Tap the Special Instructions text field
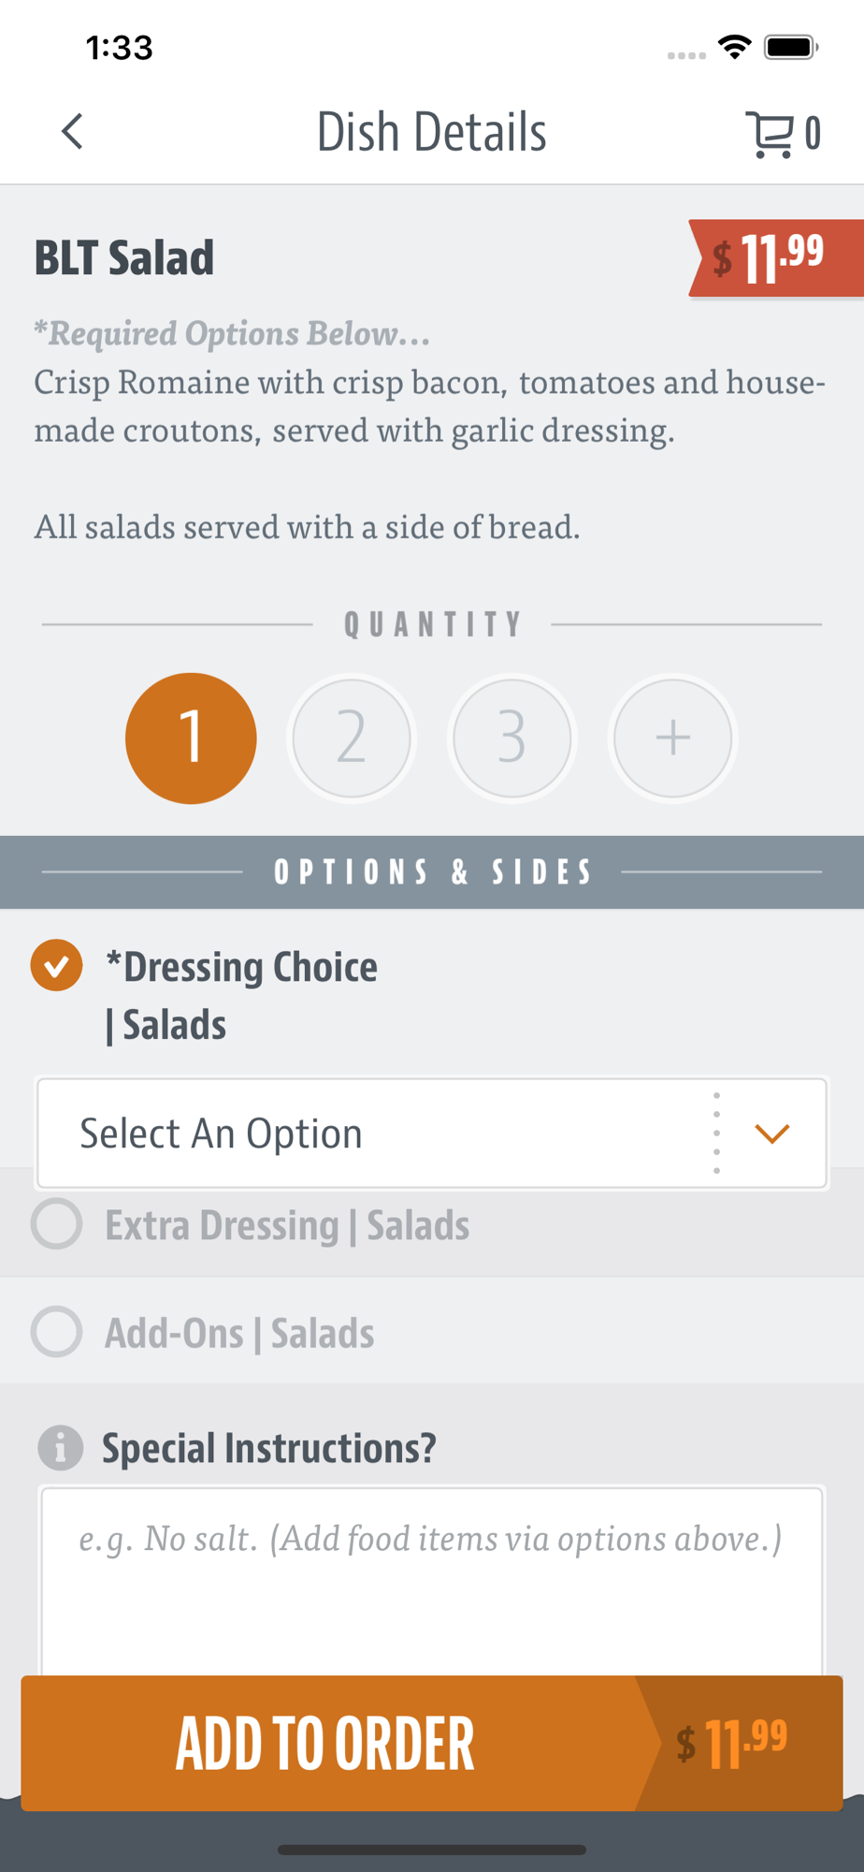Image resolution: width=864 pixels, height=1872 pixels. [431, 1582]
